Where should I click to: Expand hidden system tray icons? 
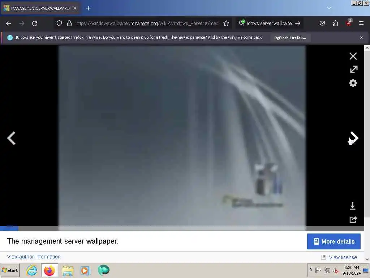pos(310,270)
